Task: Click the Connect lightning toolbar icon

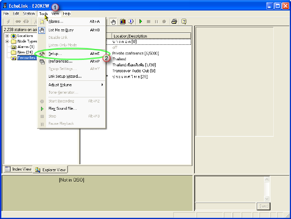Action: pyautogui.click(x=9, y=21)
